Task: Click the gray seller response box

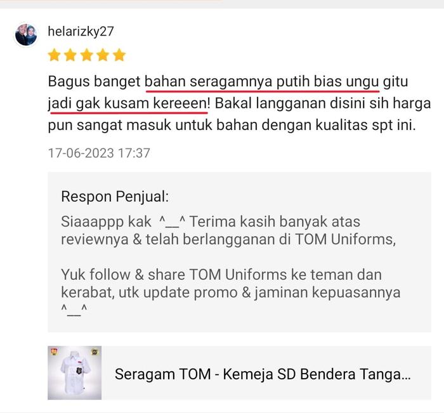Action: (x=239, y=252)
